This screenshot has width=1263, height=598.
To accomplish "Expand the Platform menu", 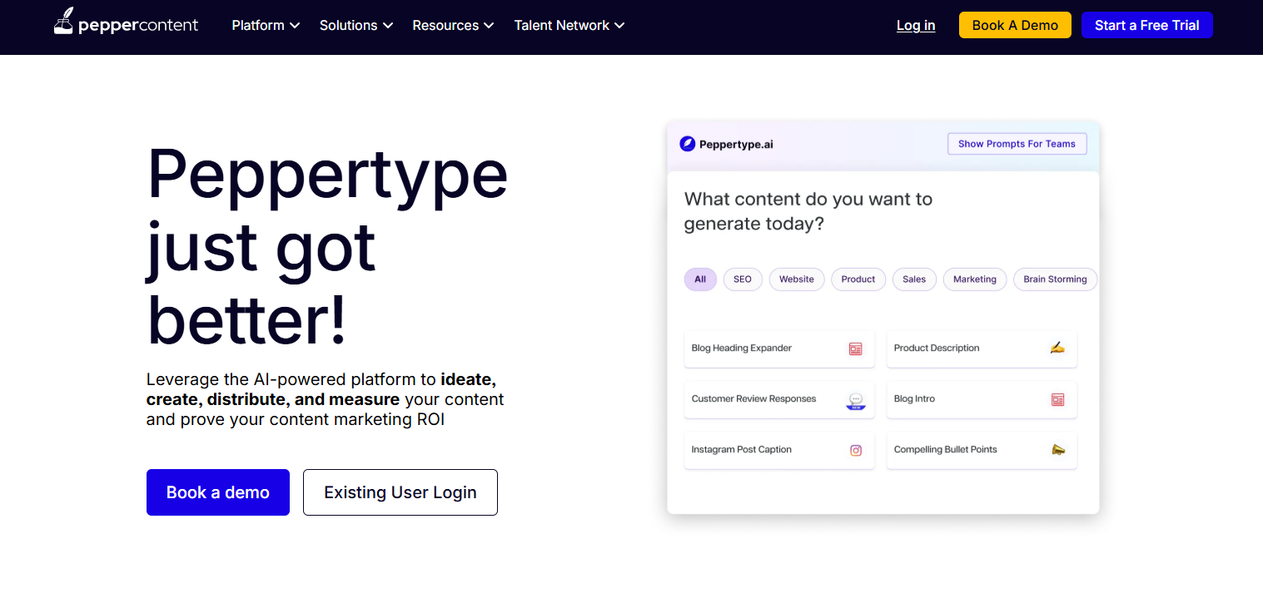I will 266,25.
